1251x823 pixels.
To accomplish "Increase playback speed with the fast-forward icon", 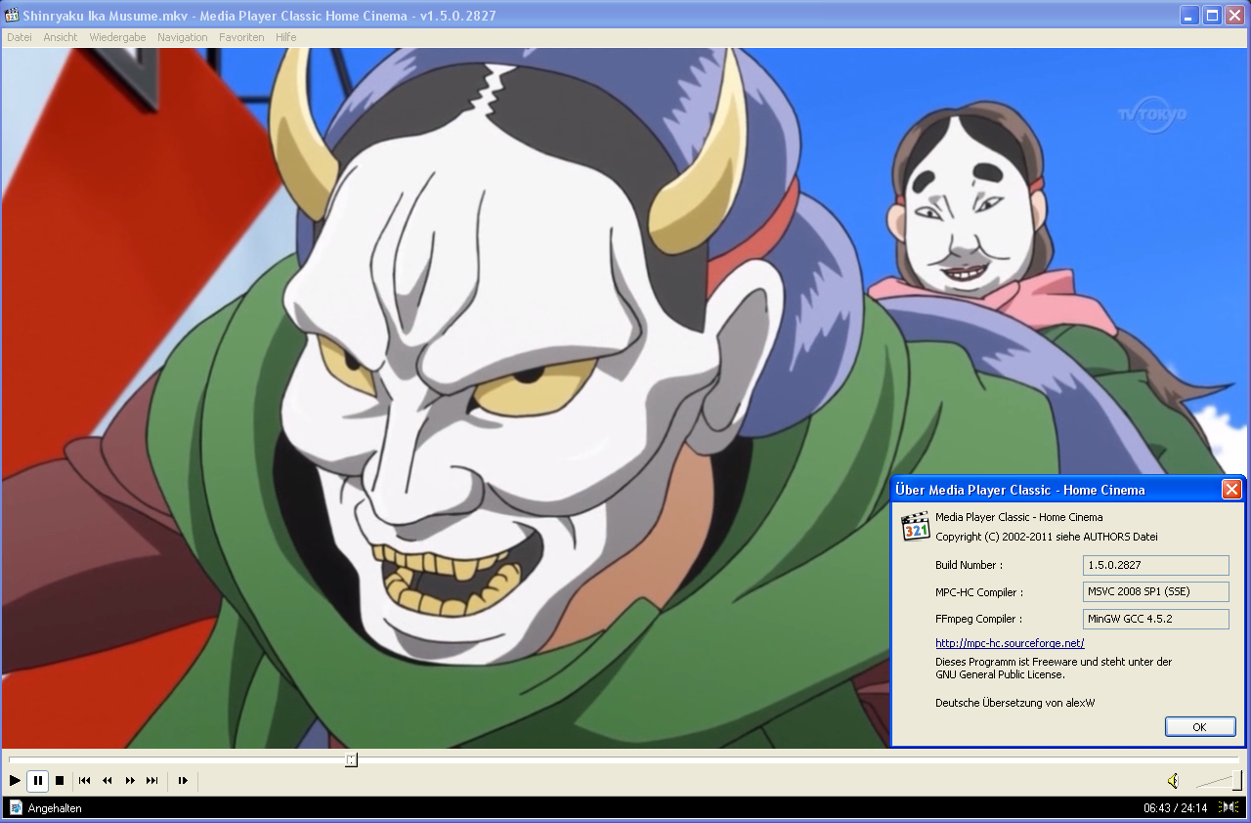I will 130,780.
